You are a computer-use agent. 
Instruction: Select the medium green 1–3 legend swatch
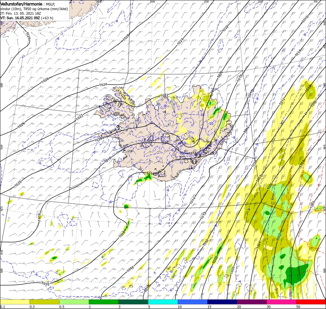(104, 302)
